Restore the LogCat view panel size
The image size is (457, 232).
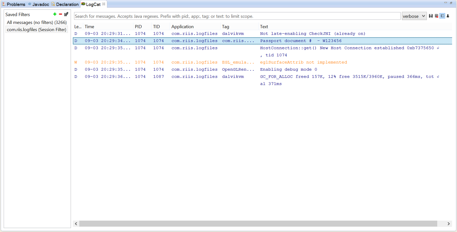pyautogui.click(x=451, y=3)
